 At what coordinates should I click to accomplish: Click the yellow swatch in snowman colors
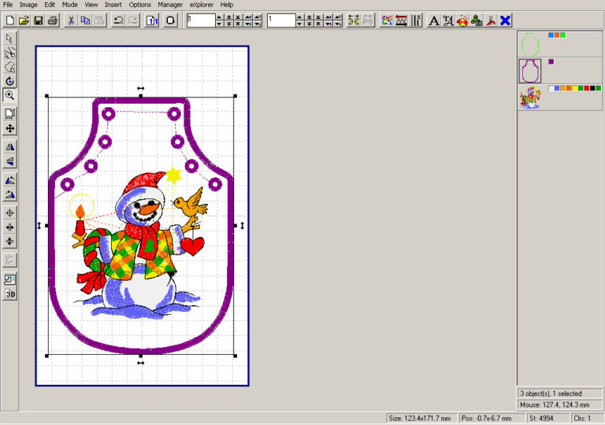574,88
